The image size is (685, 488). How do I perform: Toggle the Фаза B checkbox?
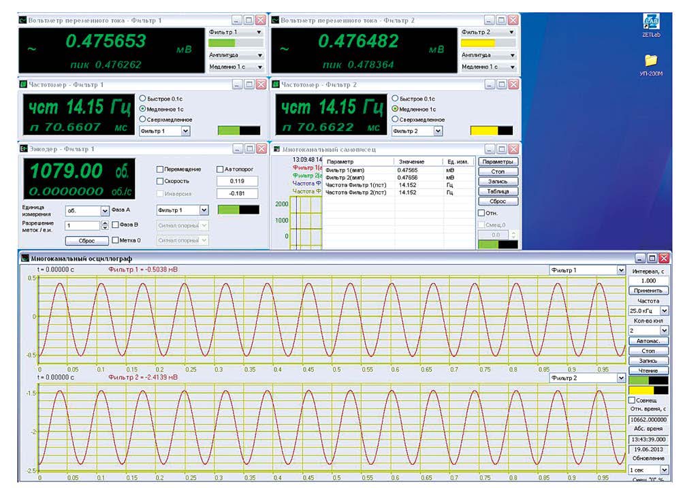[115, 225]
